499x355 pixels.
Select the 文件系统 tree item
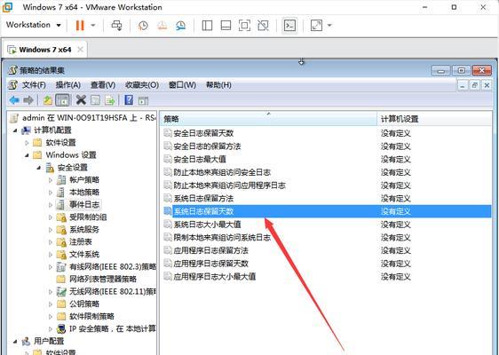(84, 254)
